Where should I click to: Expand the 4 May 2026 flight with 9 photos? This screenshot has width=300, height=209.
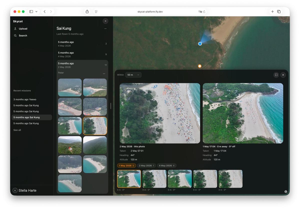82,54
